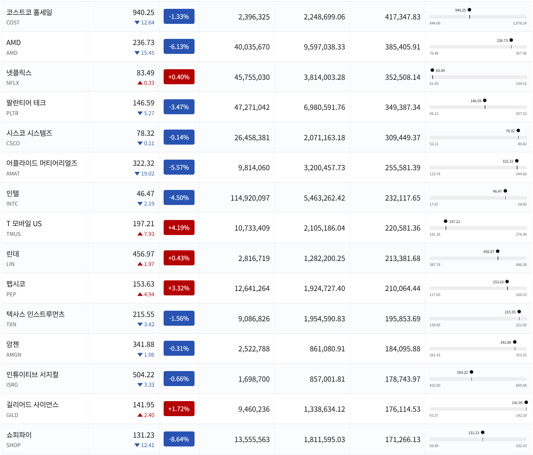Click the 456.97 range marker dot for LIN

pyautogui.click(x=498, y=251)
